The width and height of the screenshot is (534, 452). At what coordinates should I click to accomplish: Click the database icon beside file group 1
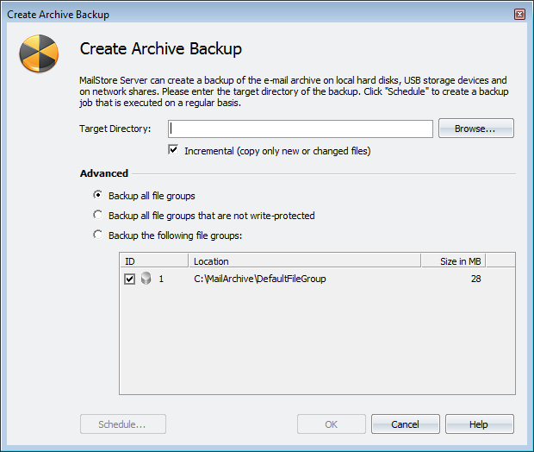pyautogui.click(x=145, y=279)
